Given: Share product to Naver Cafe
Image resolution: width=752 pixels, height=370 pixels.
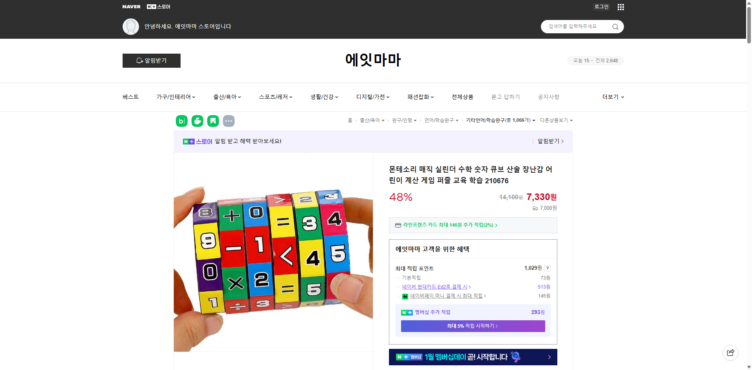Looking at the screenshot, I should click(197, 121).
